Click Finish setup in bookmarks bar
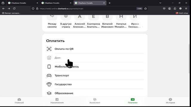The height and width of the screenshot is (107, 191). 182,13
